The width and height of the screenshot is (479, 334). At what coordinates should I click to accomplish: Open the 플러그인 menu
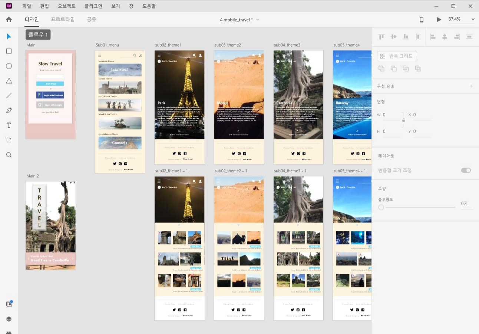coord(93,6)
